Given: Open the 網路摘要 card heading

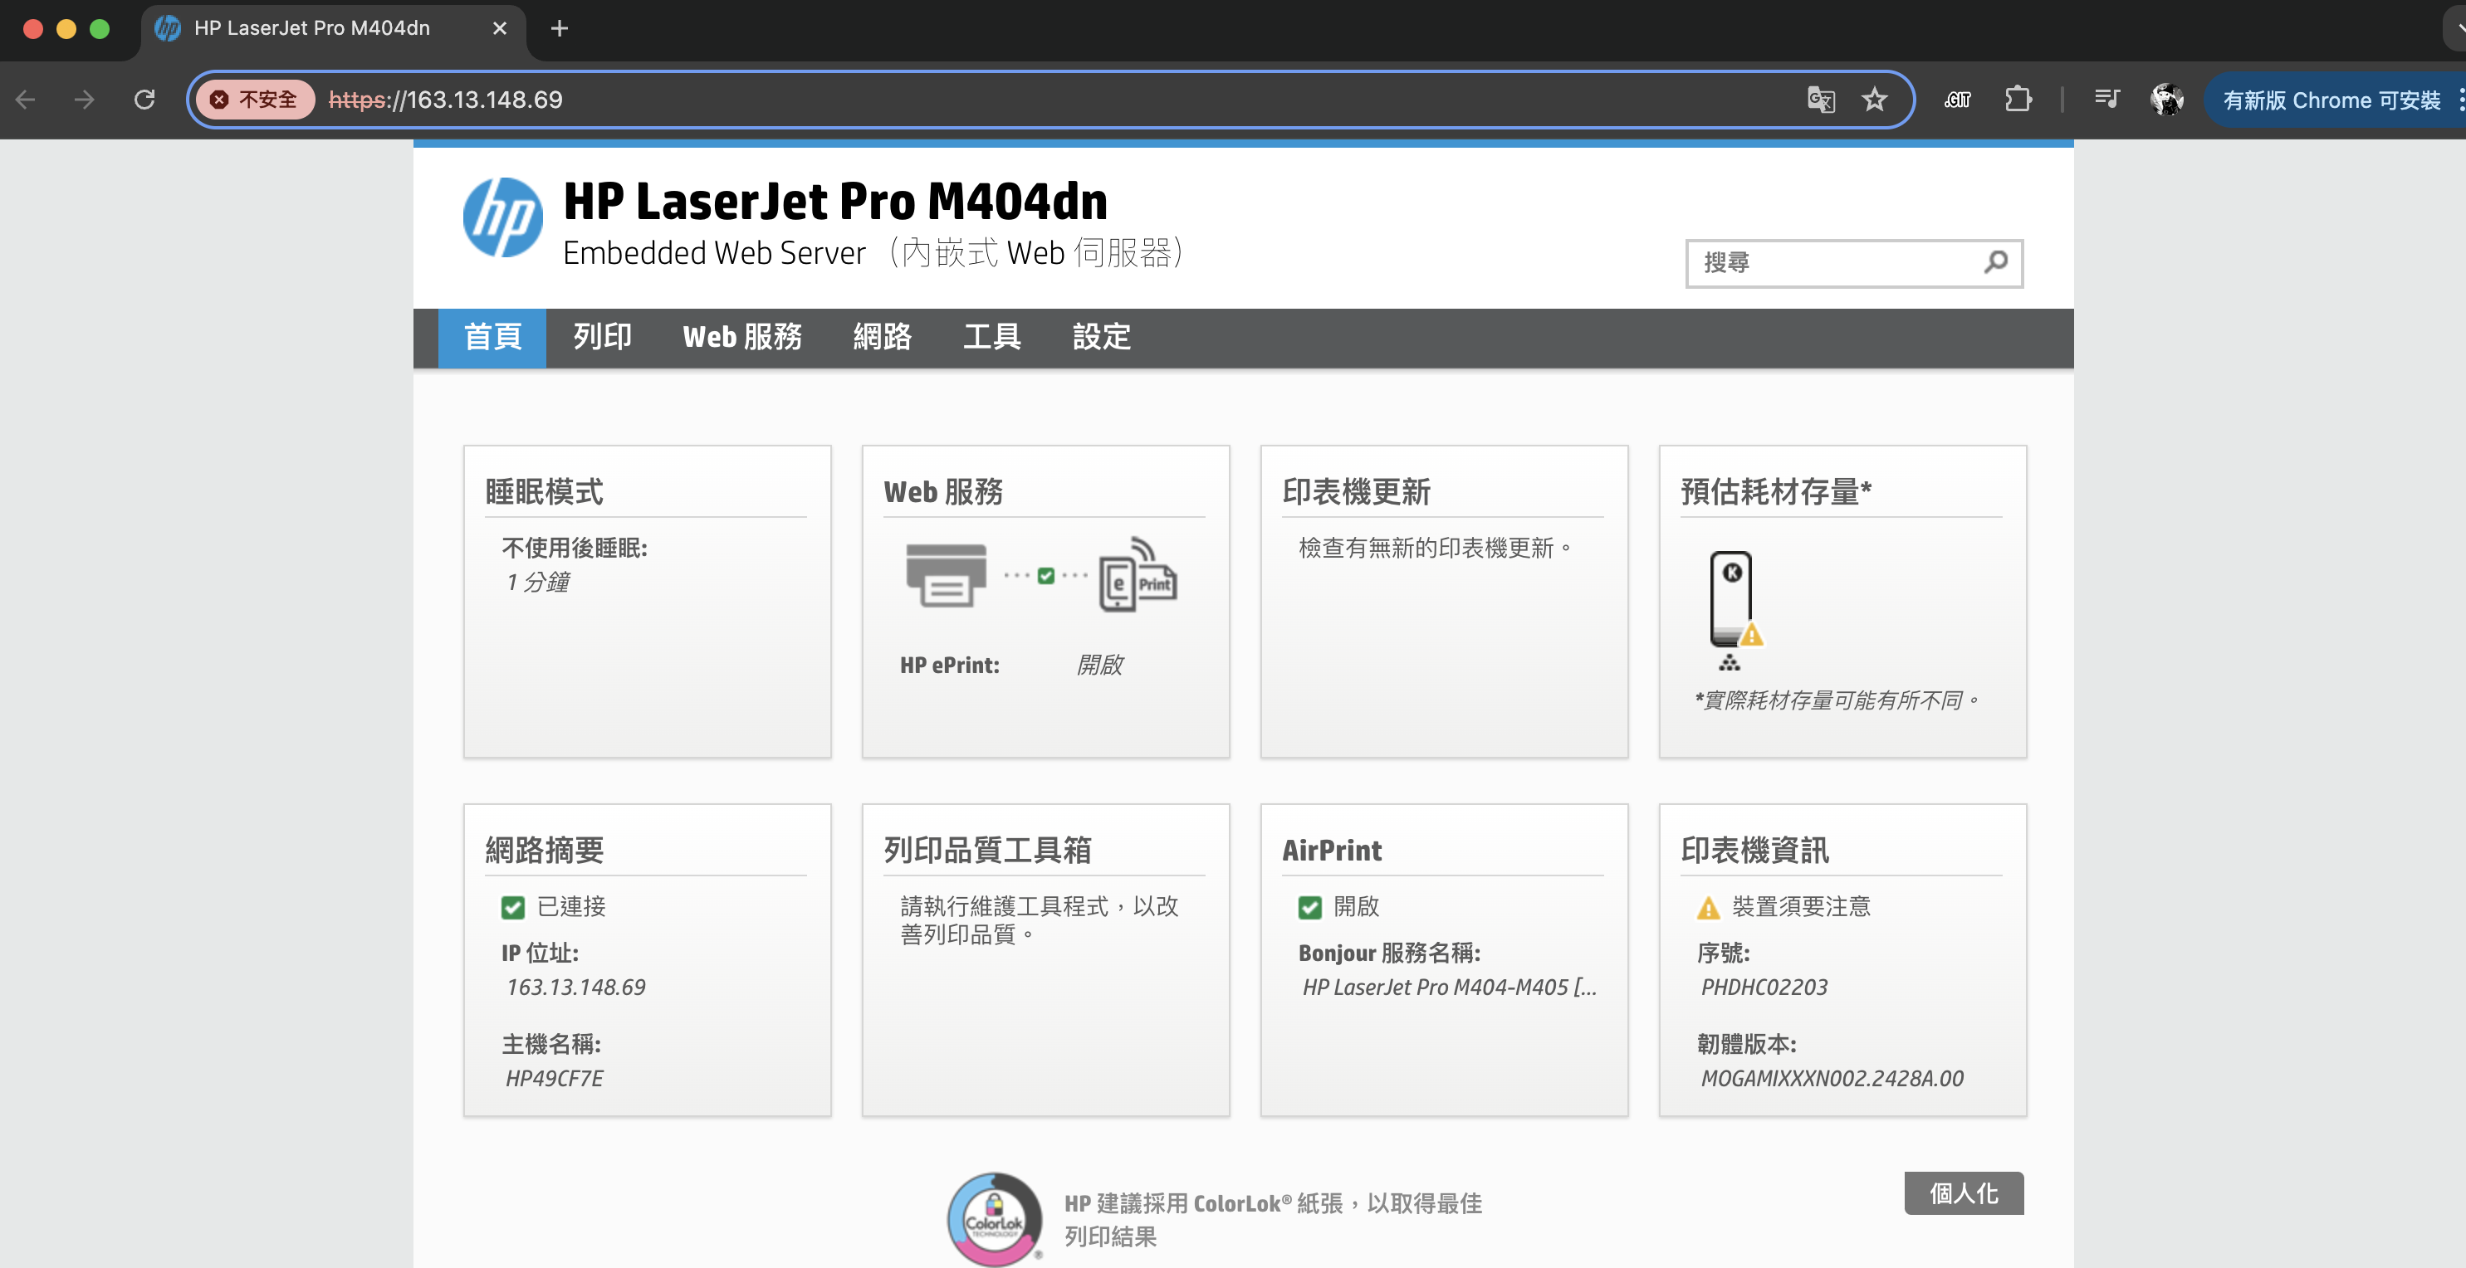Looking at the screenshot, I should [x=544, y=850].
